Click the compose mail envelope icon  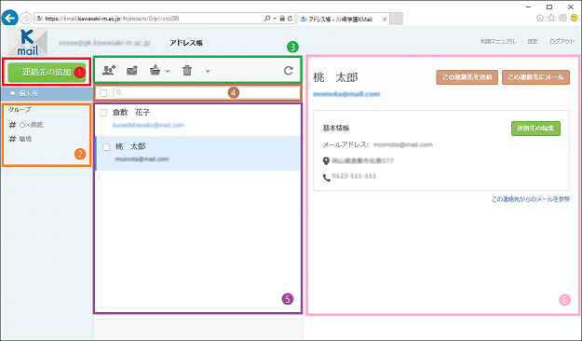132,70
